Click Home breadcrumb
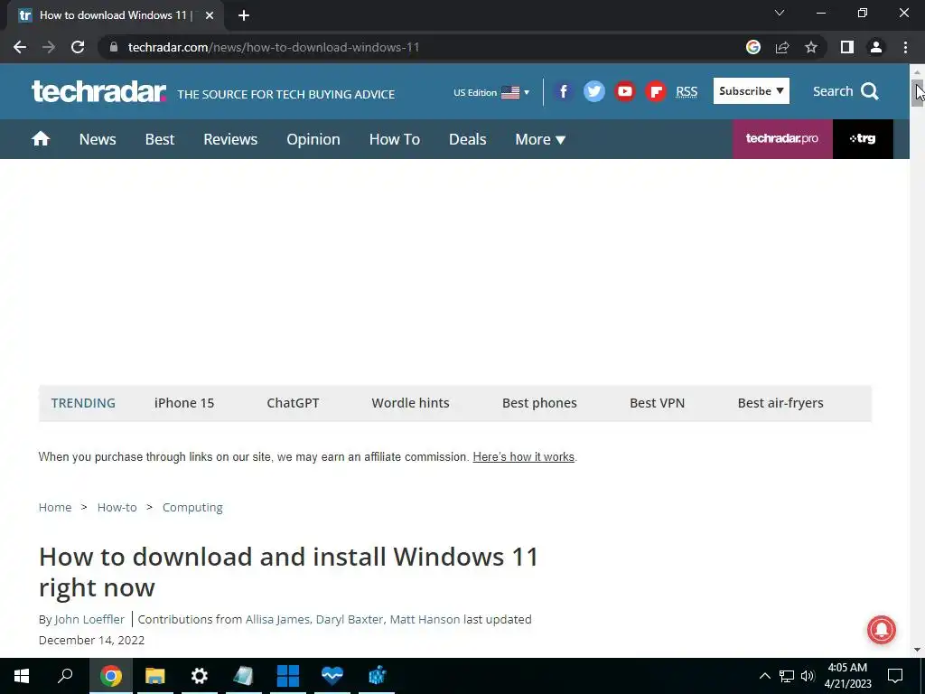This screenshot has height=694, width=925. (55, 508)
